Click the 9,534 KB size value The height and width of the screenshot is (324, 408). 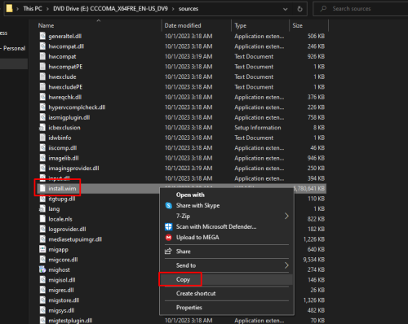314,260
